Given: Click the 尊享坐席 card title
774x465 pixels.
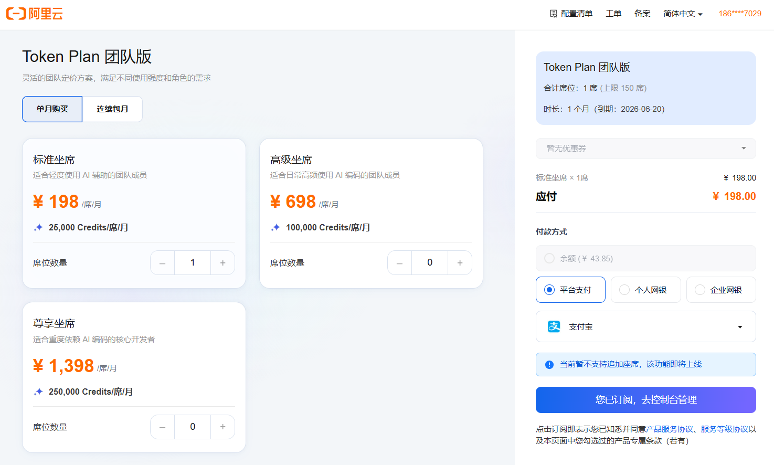Looking at the screenshot, I should click(54, 324).
